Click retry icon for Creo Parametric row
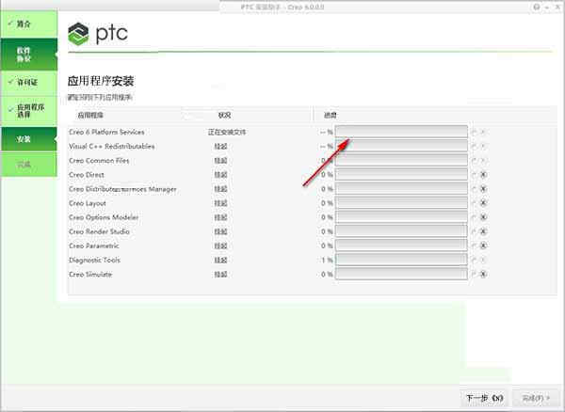This screenshot has width=565, height=412. point(475,246)
